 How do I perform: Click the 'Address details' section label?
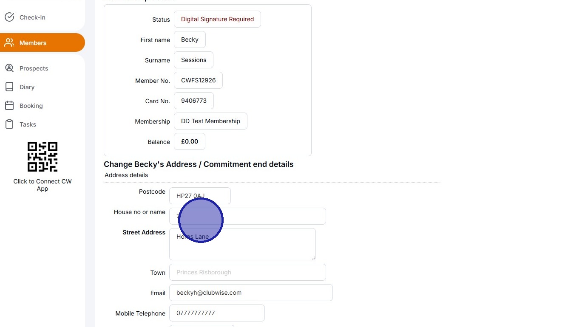(126, 175)
